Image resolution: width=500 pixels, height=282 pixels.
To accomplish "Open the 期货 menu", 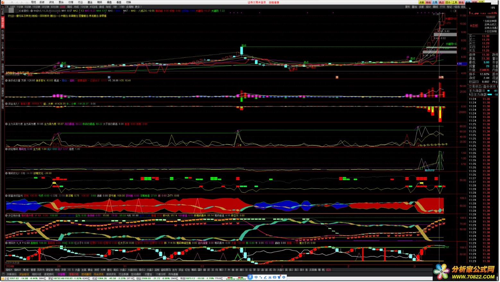I will click(99, 2).
